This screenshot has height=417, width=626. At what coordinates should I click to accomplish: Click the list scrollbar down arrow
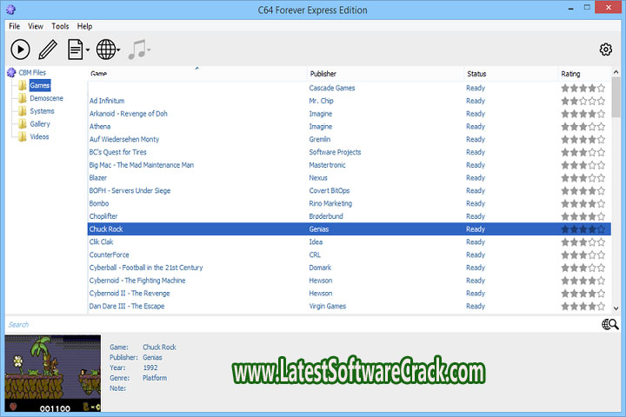click(x=616, y=308)
